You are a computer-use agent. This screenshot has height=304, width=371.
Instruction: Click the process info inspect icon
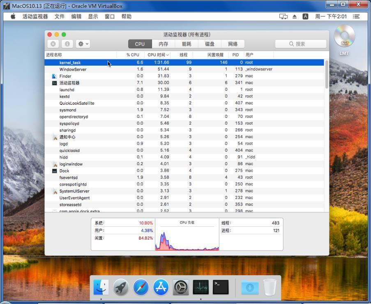[67, 44]
